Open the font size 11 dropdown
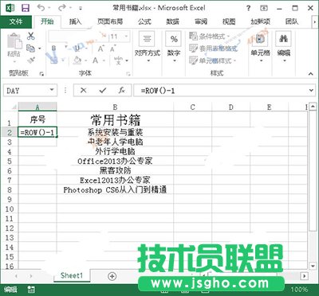 [x=127, y=37]
